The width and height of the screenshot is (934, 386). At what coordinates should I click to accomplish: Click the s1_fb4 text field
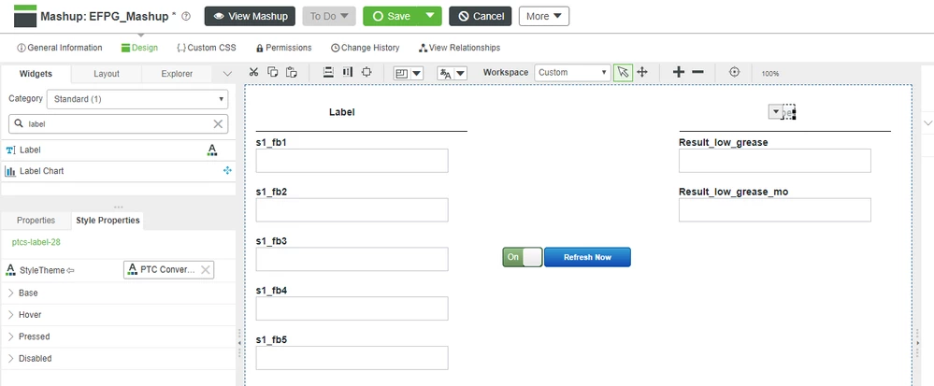352,308
